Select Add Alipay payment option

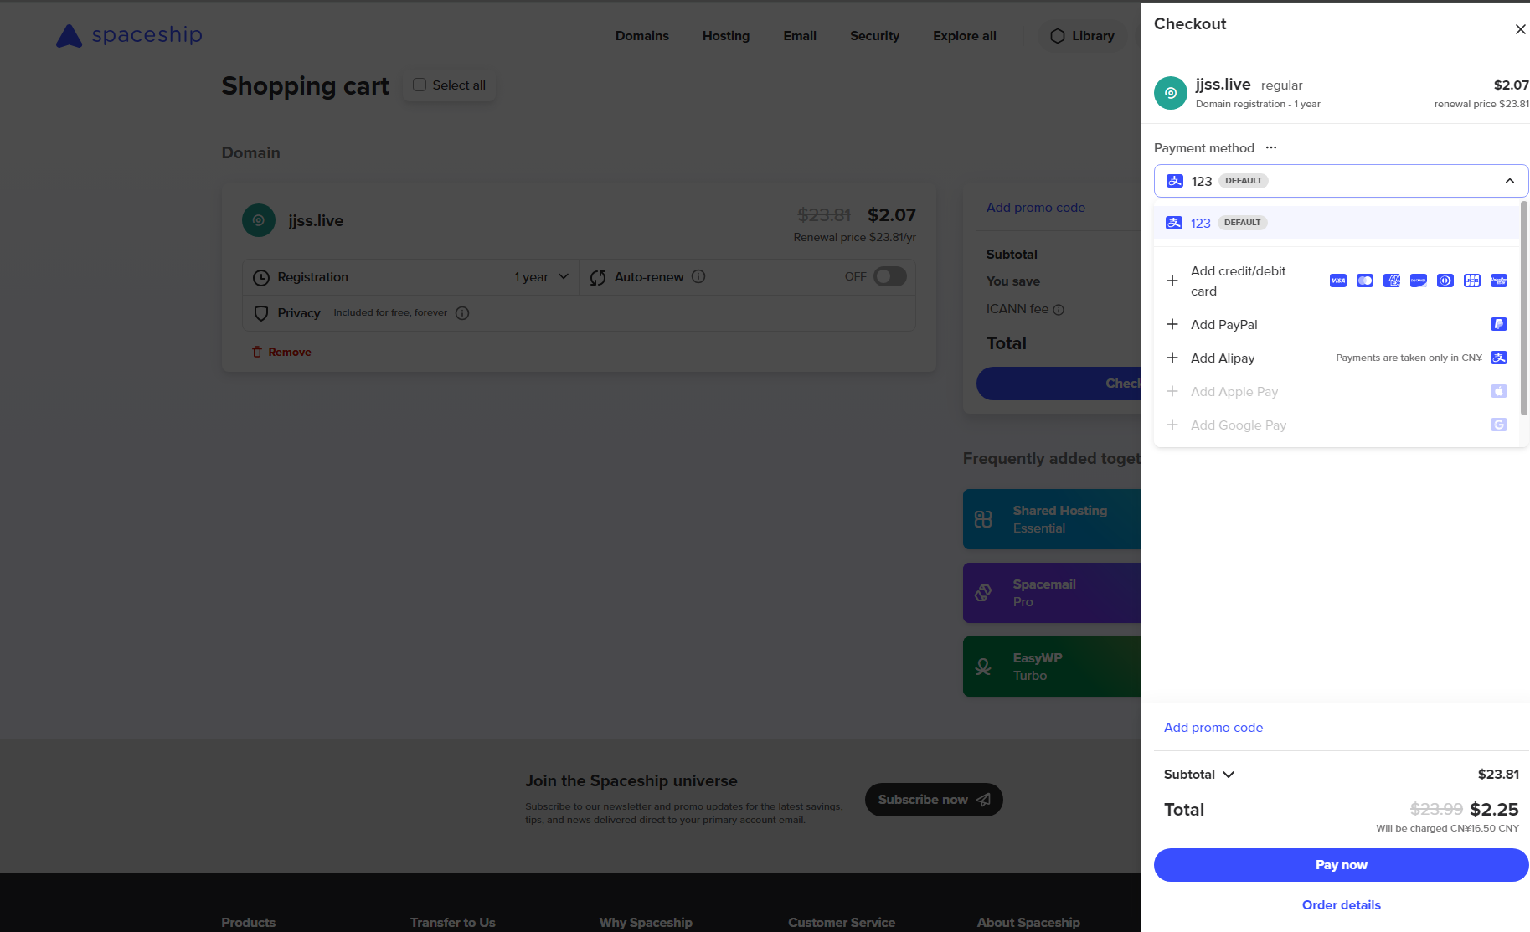point(1223,358)
